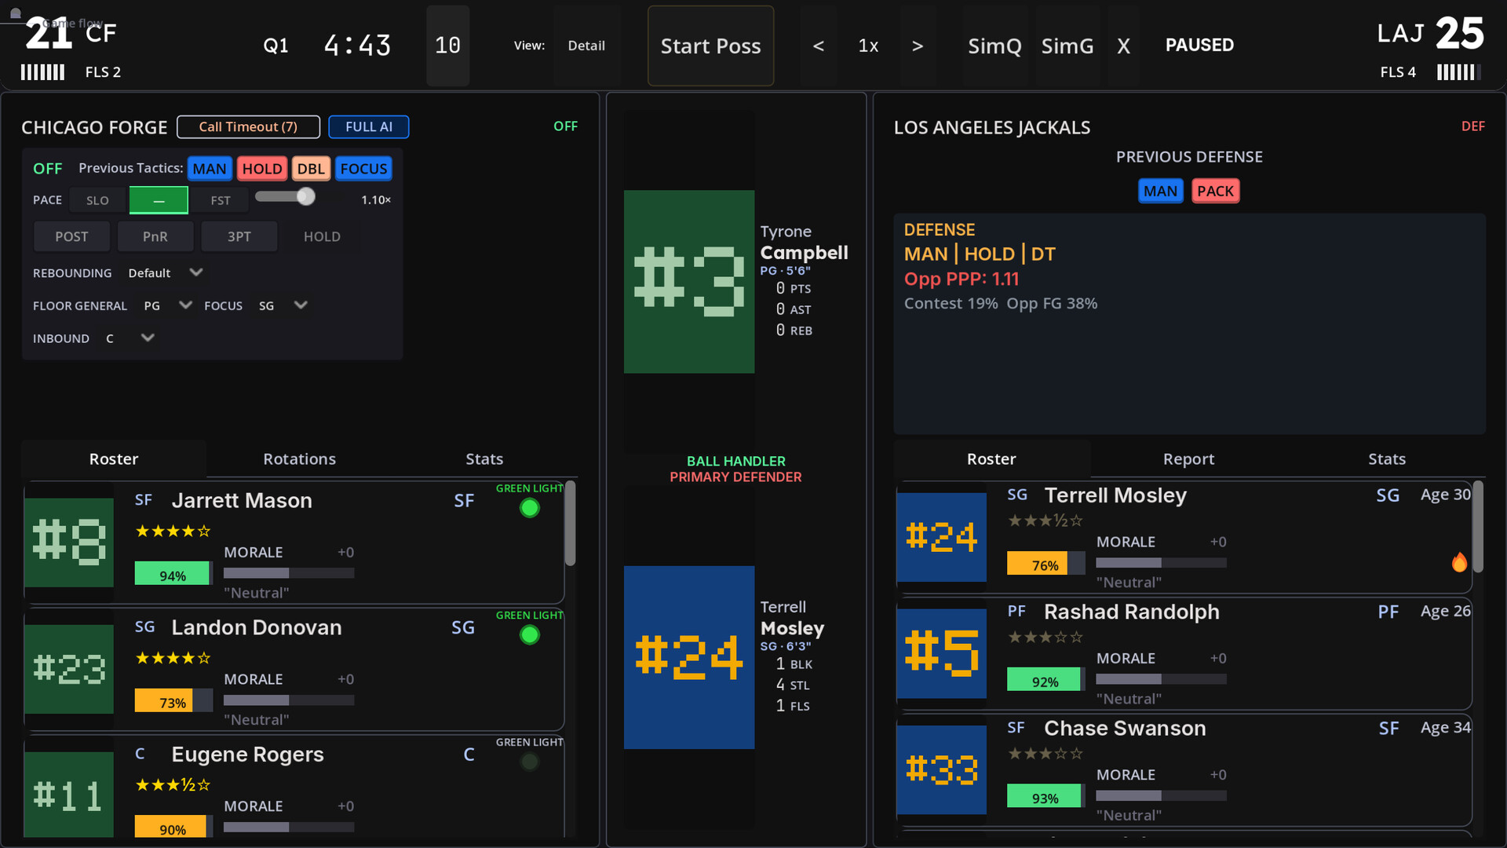This screenshot has width=1507, height=848.
Task: Switch to Chicago Forge Rotations tab
Action: click(299, 459)
